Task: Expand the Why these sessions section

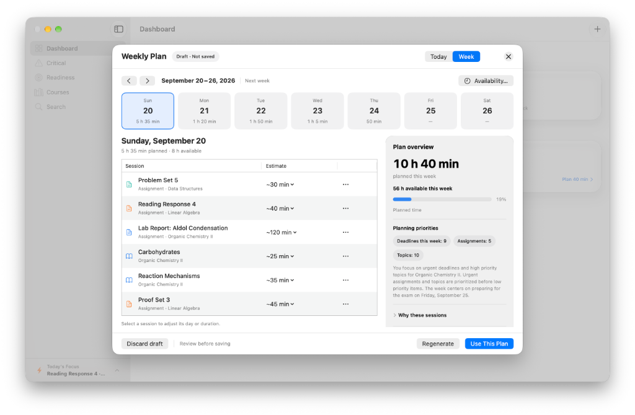Action: (420, 315)
